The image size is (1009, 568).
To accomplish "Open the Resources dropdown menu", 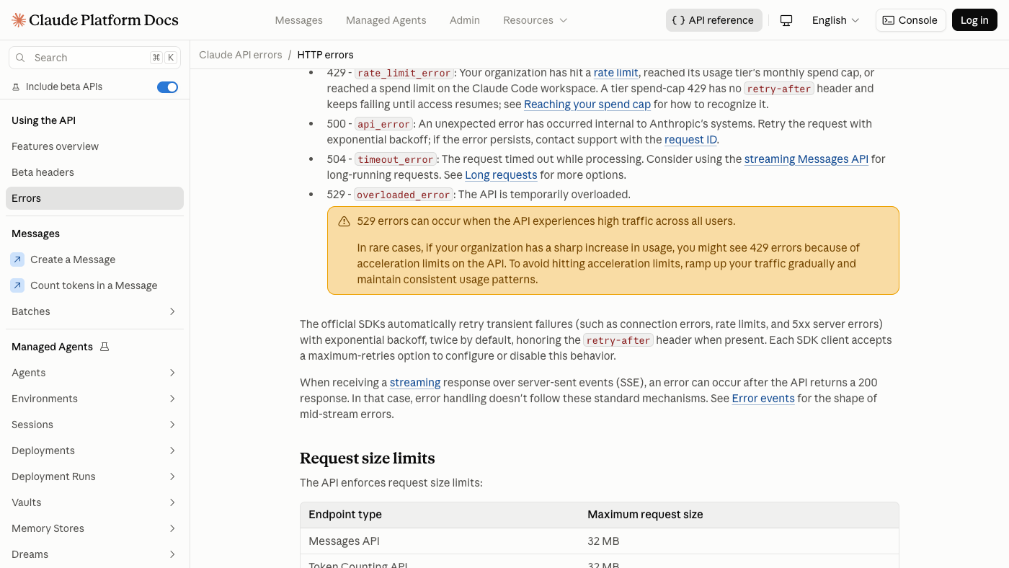I will click(535, 20).
